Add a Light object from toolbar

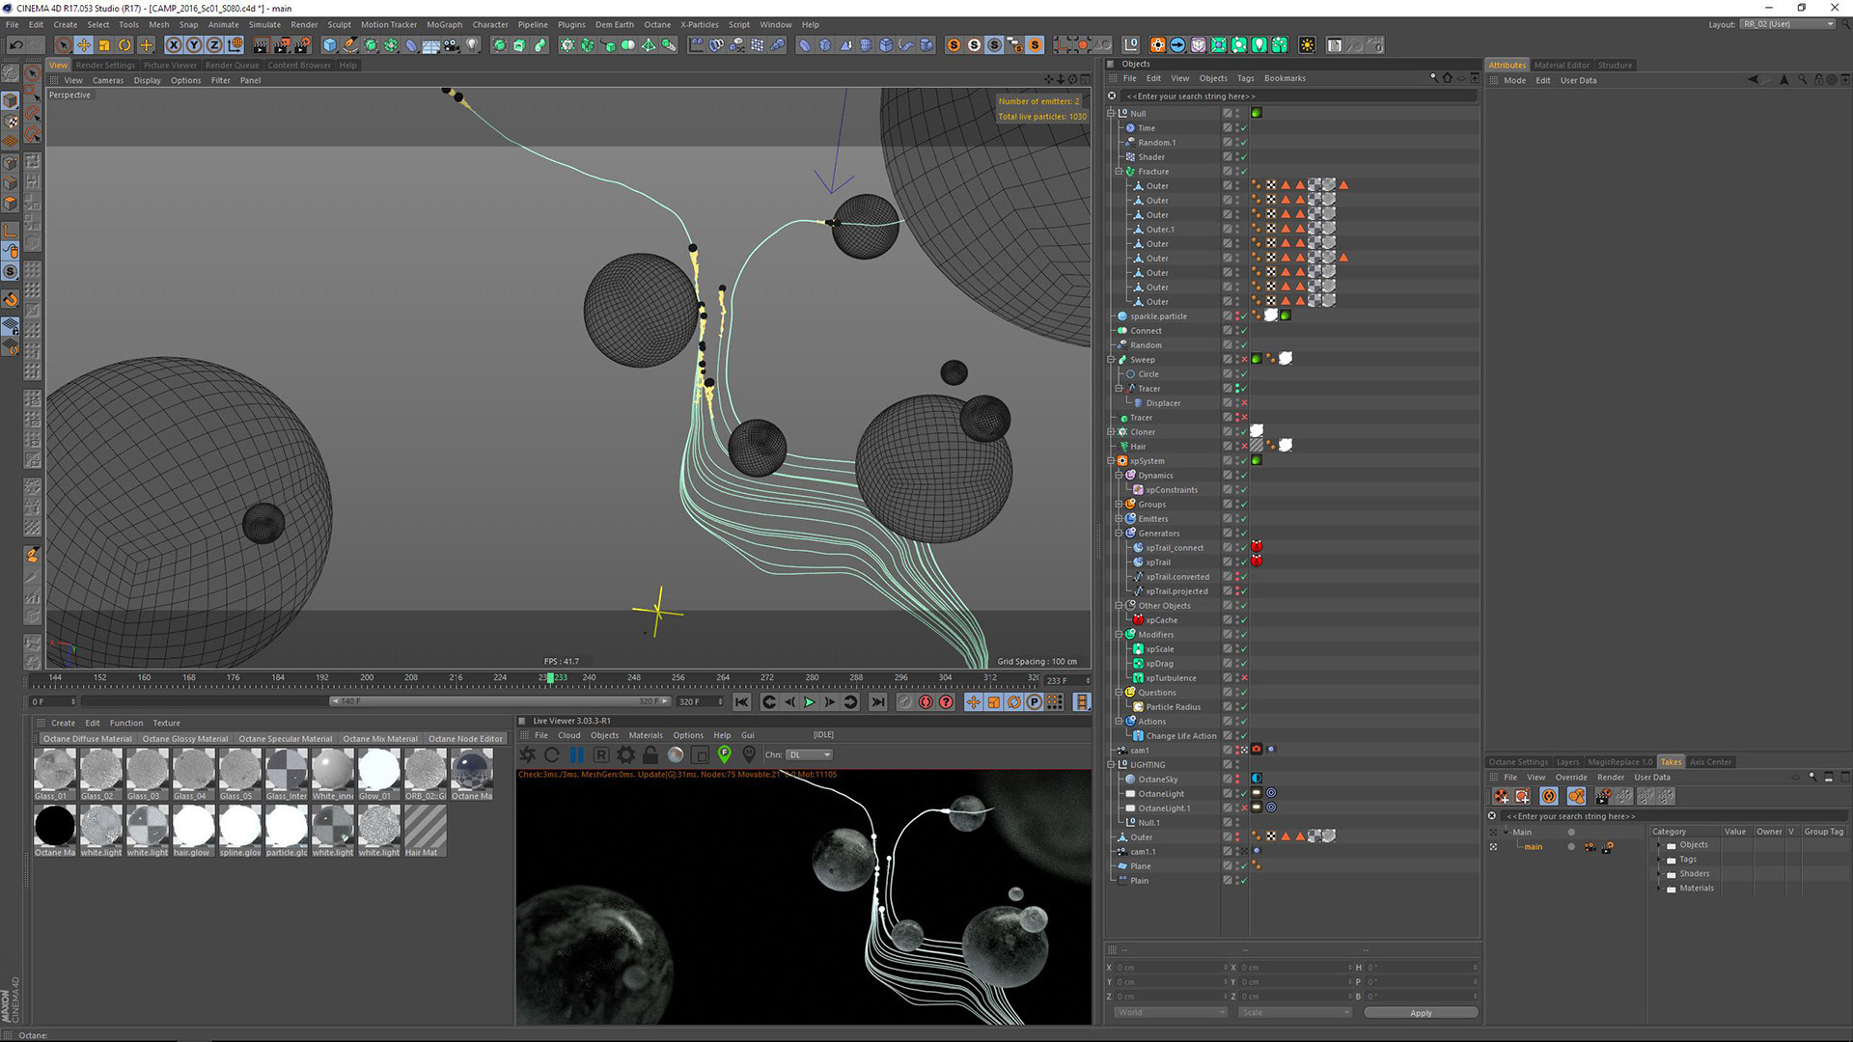pyautogui.click(x=472, y=44)
